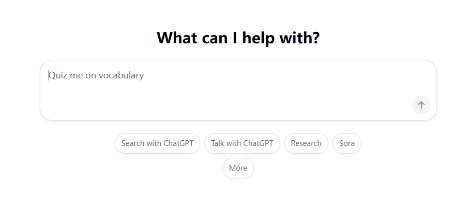
Task: Click the send arrow button
Action: click(x=421, y=105)
